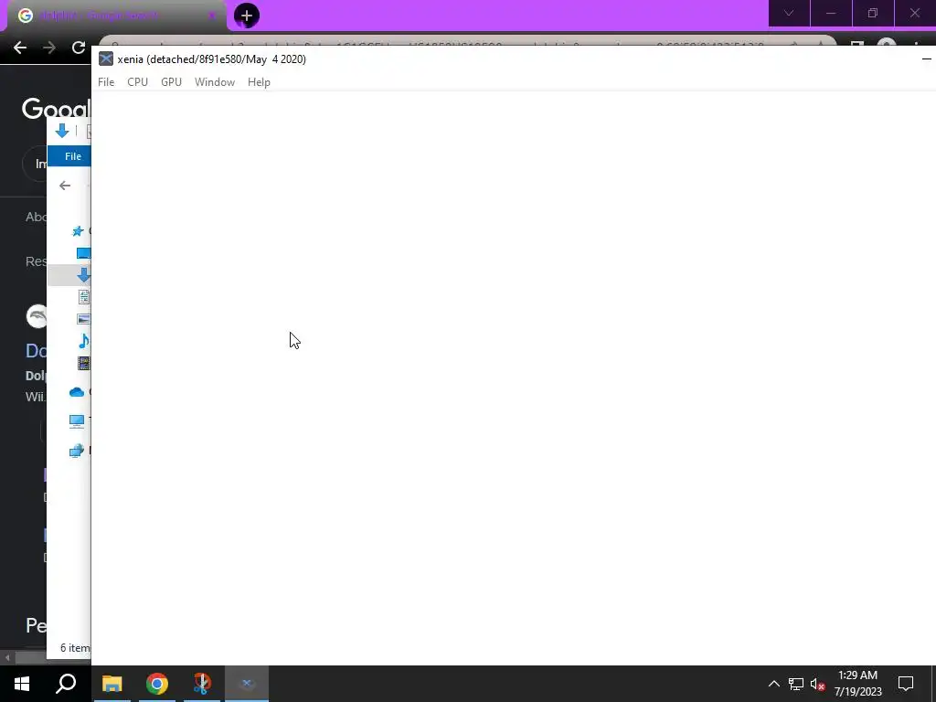This screenshot has width=936, height=702.
Task: Close the Google Search Chrome tab
Action: point(211,16)
